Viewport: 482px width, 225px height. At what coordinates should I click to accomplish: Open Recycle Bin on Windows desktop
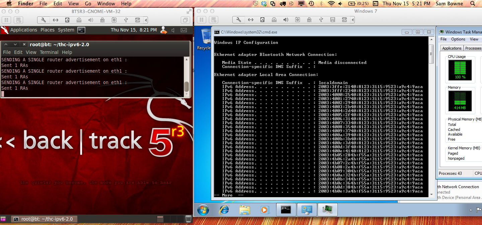pyautogui.click(x=204, y=39)
